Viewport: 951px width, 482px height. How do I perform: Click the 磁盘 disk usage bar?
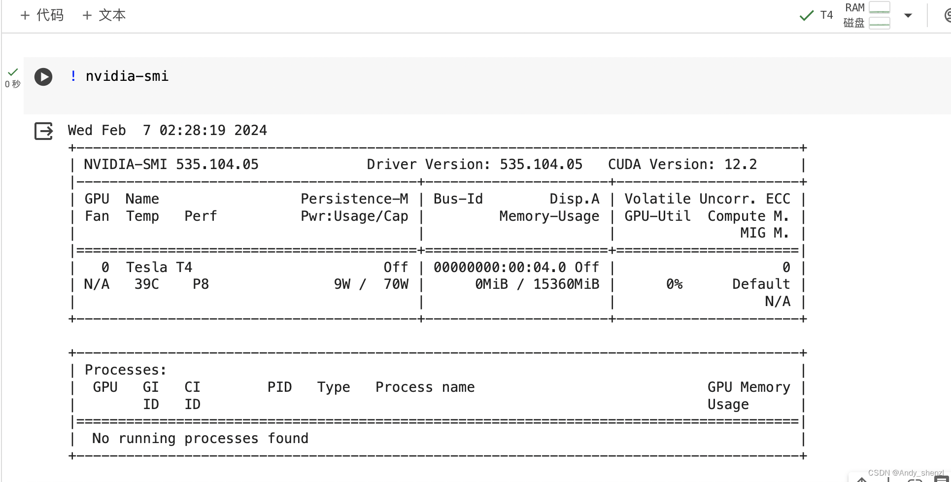(880, 23)
